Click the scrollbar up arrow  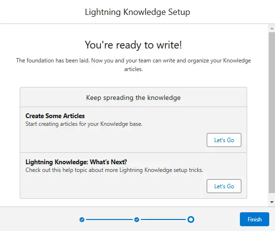pyautogui.click(x=272, y=28)
